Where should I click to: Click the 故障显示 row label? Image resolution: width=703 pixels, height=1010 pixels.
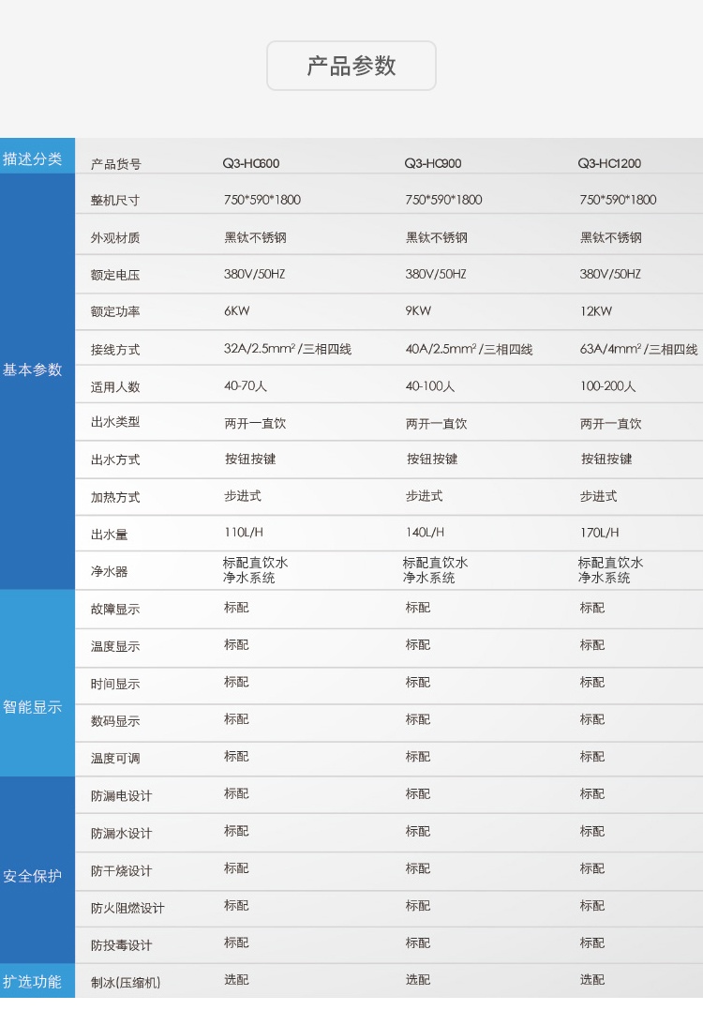click(x=115, y=610)
